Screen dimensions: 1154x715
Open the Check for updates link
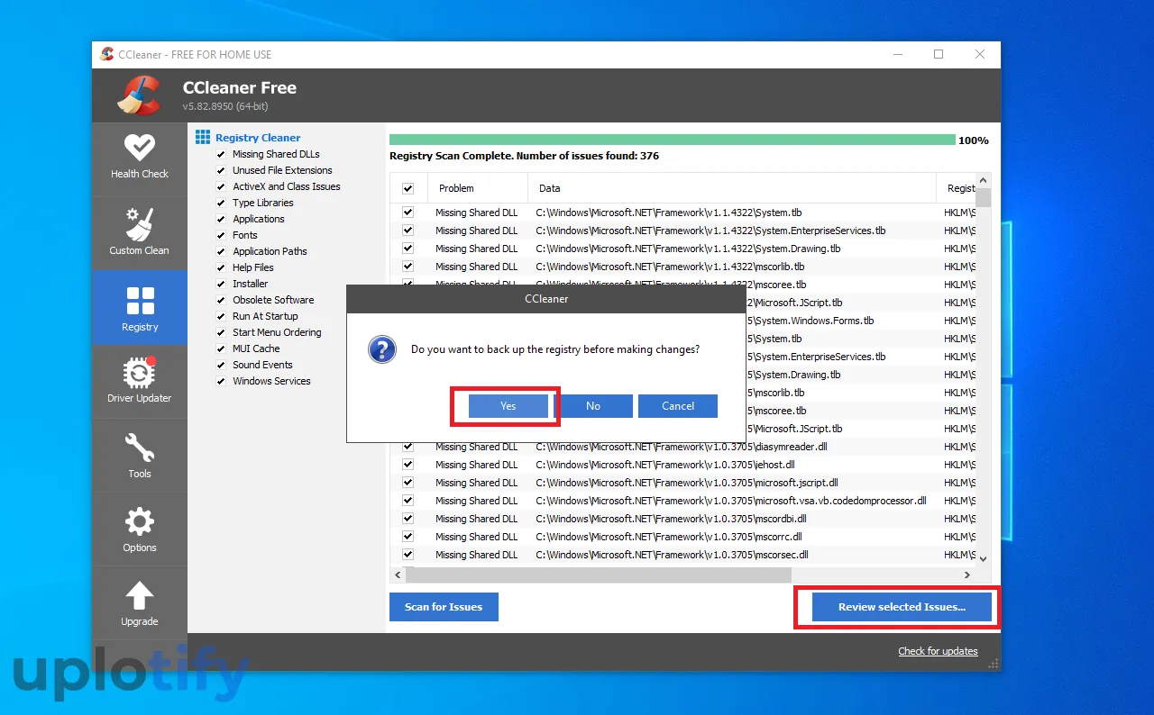tap(938, 651)
